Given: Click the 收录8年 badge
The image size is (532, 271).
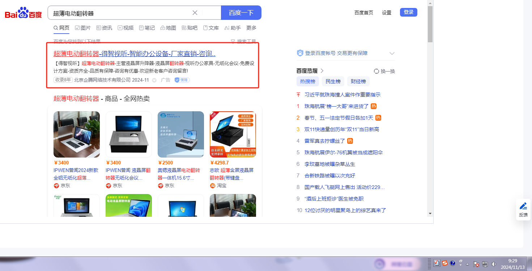Looking at the screenshot, I should [x=63, y=80].
